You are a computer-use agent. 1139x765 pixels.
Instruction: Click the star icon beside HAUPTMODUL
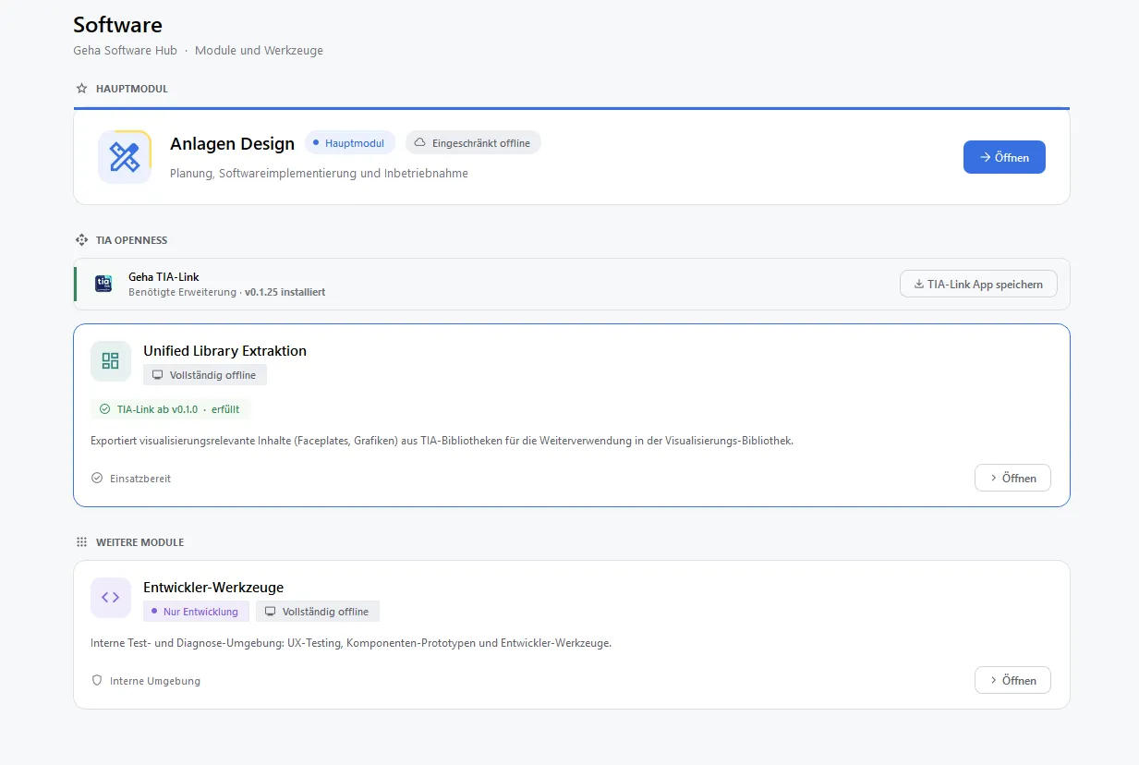pos(81,89)
